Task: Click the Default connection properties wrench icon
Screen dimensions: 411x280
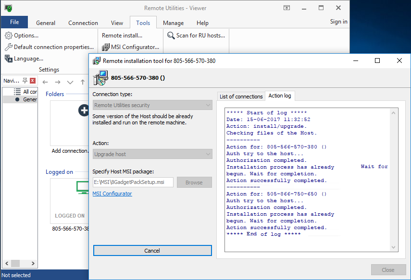Action: [x=8, y=47]
